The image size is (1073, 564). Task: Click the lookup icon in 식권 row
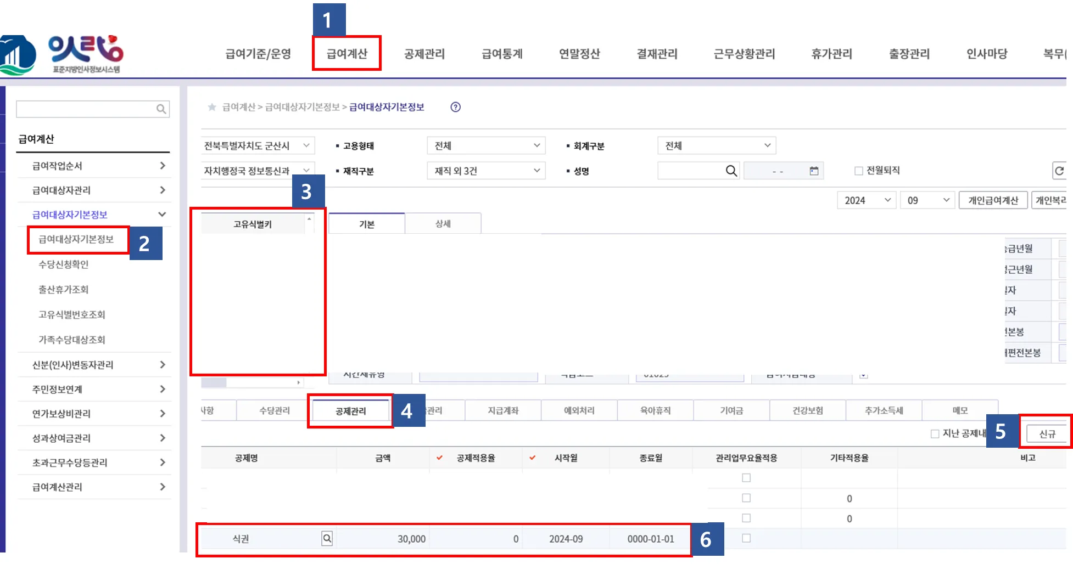pyautogui.click(x=327, y=538)
